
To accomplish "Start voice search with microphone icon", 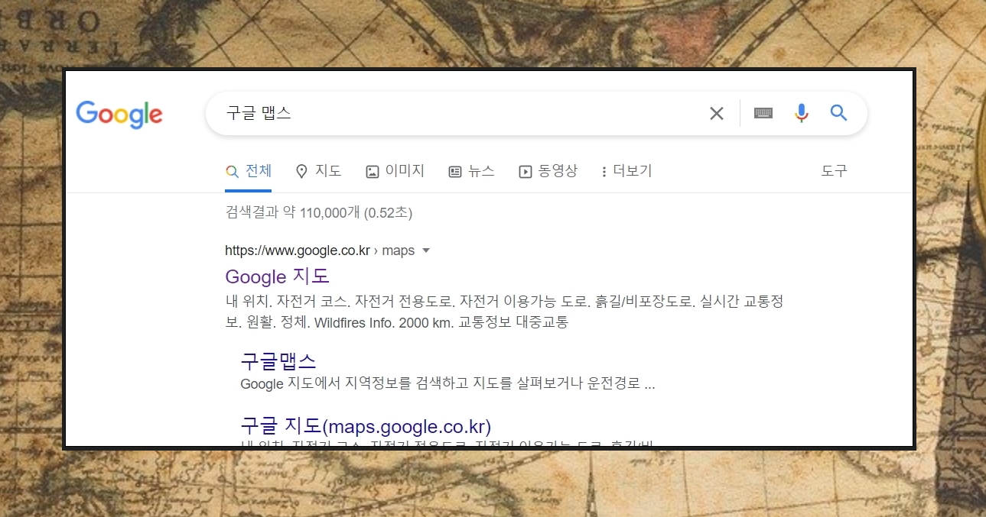I will pyautogui.click(x=801, y=113).
